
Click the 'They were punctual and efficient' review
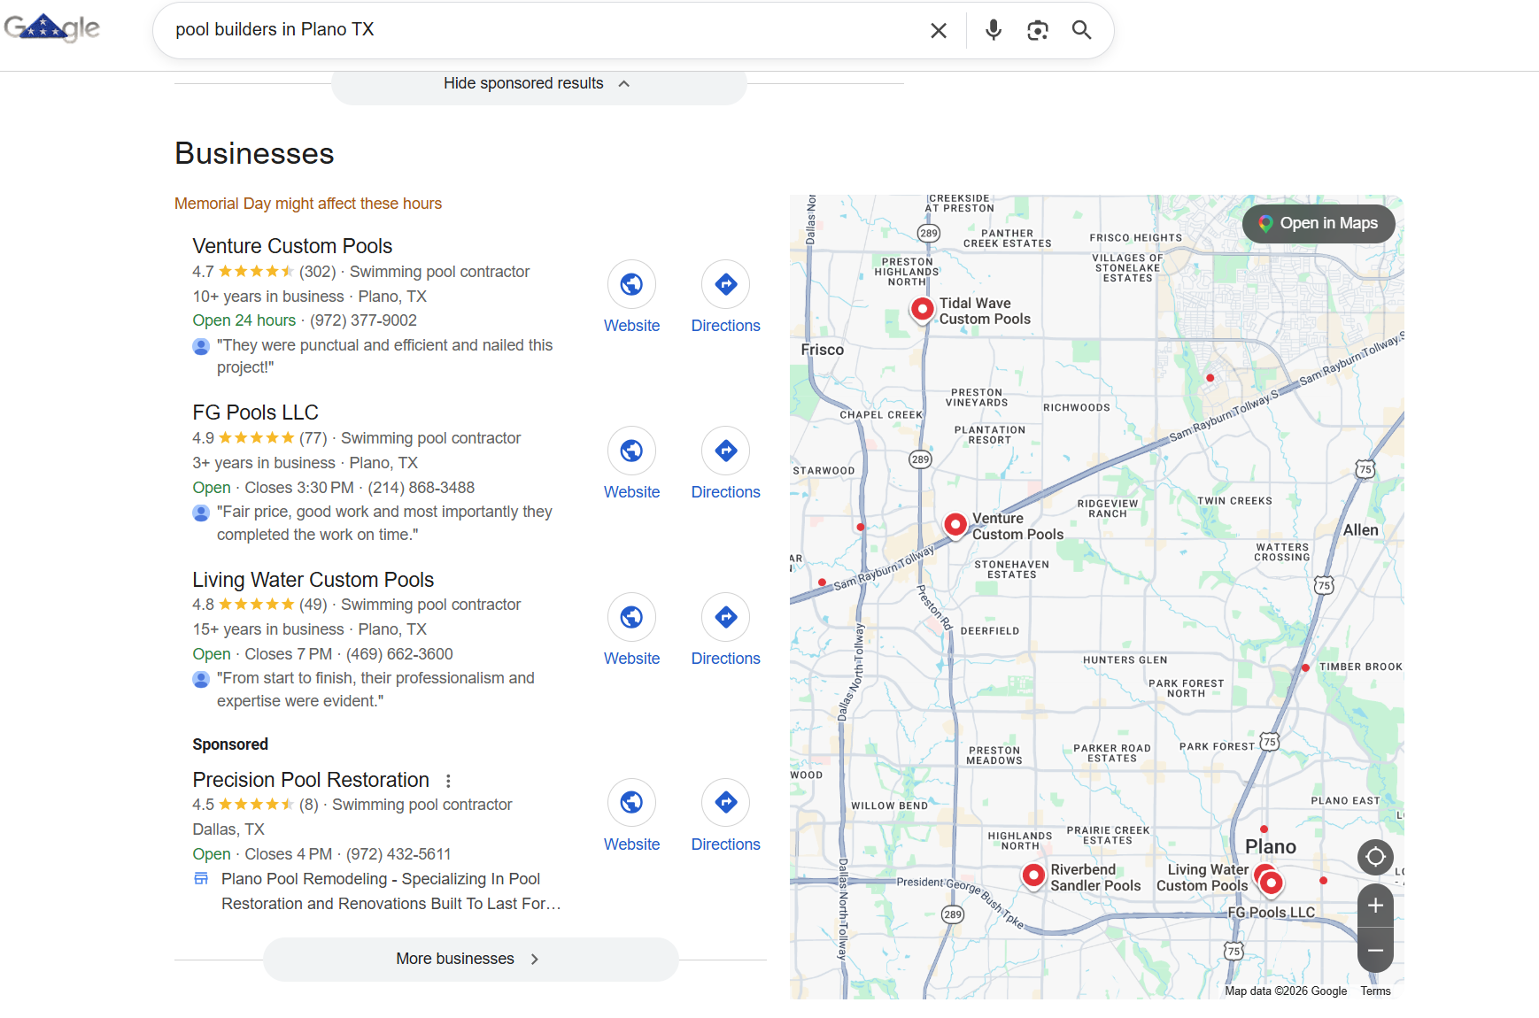tap(384, 357)
